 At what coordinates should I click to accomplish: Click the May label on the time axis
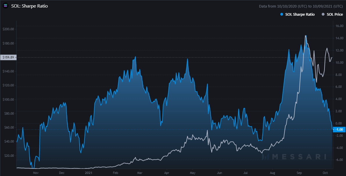point(193,173)
